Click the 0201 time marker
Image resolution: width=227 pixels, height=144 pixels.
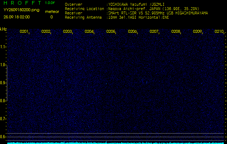24,31
